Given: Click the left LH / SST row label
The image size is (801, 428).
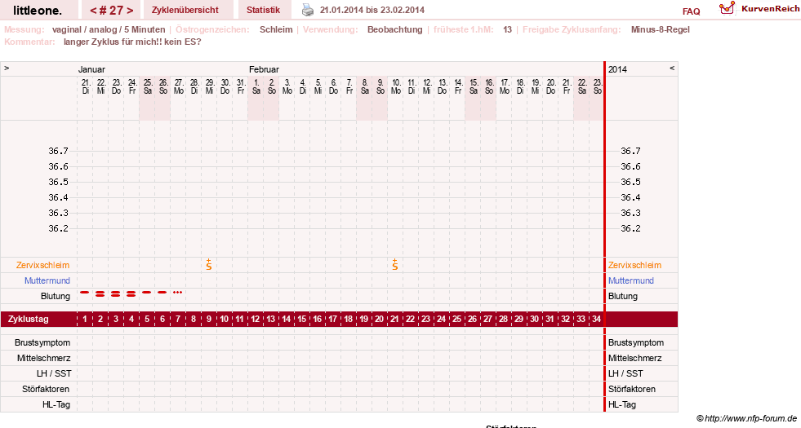Looking at the screenshot, I should pos(54,374).
